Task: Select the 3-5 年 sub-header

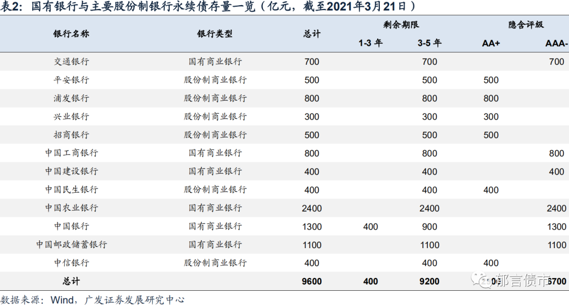Action: click(x=429, y=43)
